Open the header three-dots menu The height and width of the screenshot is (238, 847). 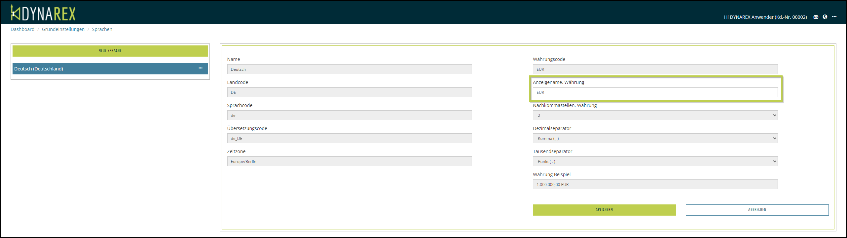834,17
